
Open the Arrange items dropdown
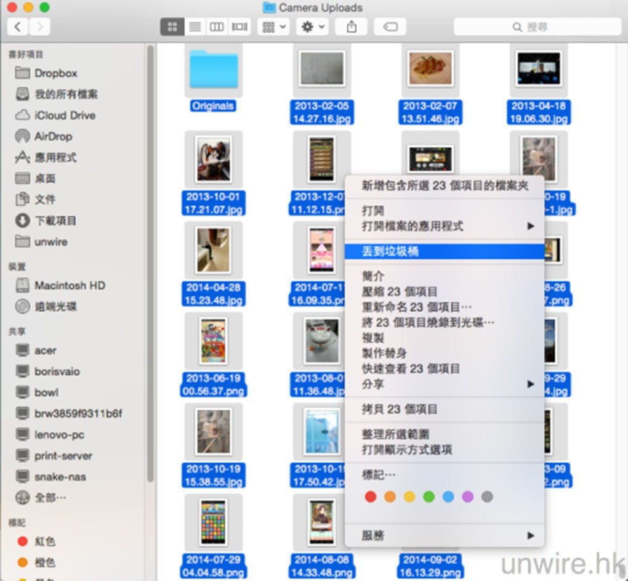(x=274, y=27)
